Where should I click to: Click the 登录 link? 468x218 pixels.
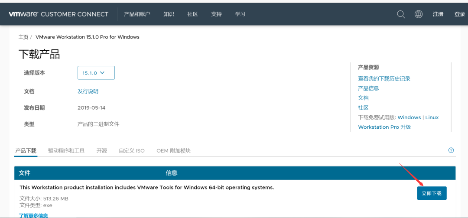[460, 14]
